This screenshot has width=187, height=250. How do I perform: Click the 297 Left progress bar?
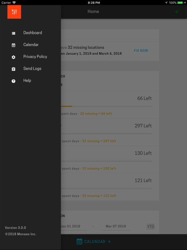[106, 133]
